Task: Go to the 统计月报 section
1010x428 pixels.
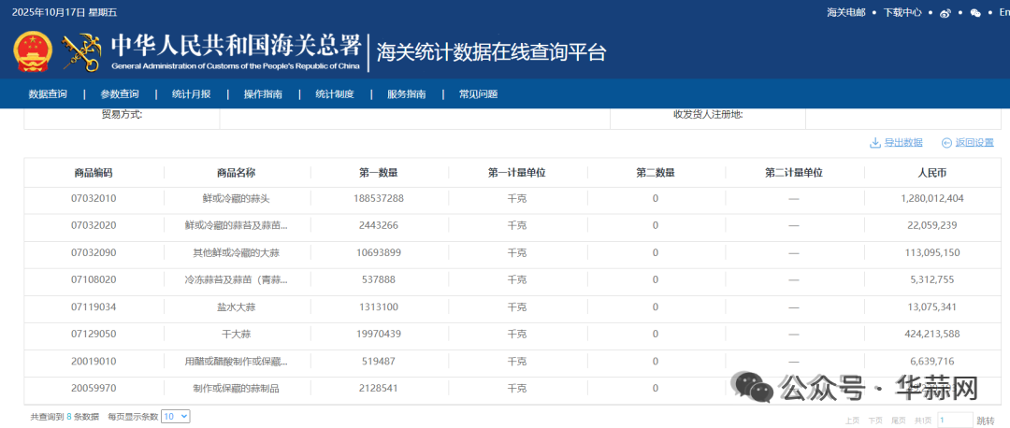Action: pyautogui.click(x=191, y=94)
